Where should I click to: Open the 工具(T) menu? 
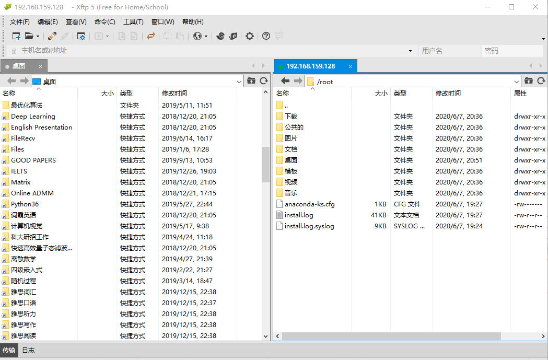tap(133, 21)
